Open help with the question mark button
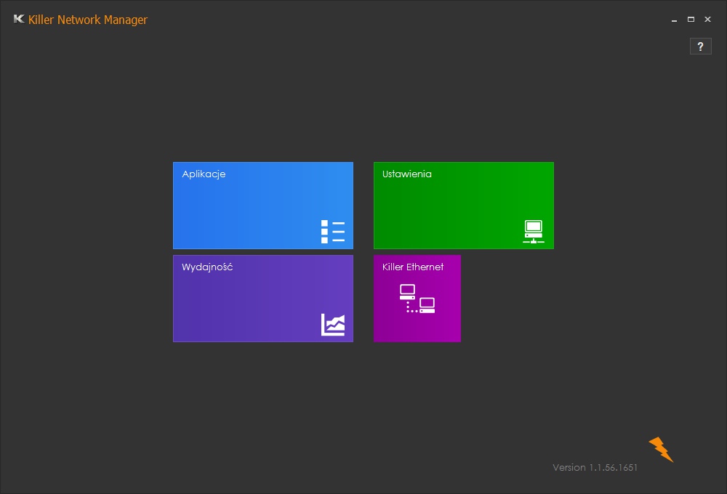Viewport: 727px width, 494px height. [700, 46]
